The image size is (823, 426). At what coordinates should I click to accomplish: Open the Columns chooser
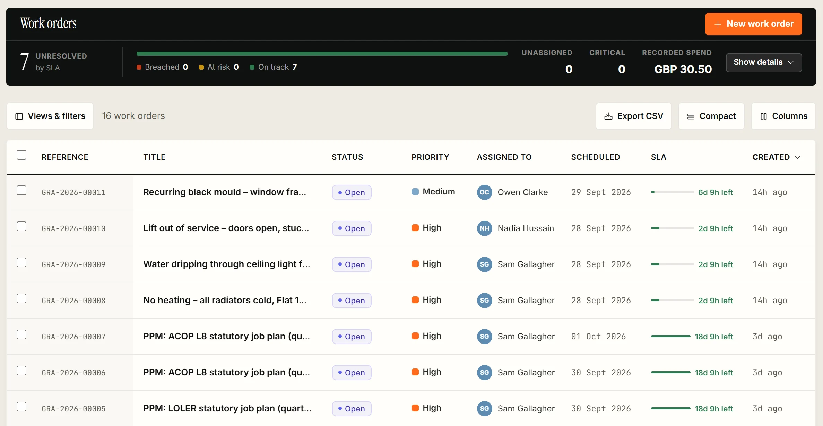pyautogui.click(x=783, y=116)
